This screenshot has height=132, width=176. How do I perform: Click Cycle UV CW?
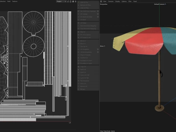click(x=88, y=78)
